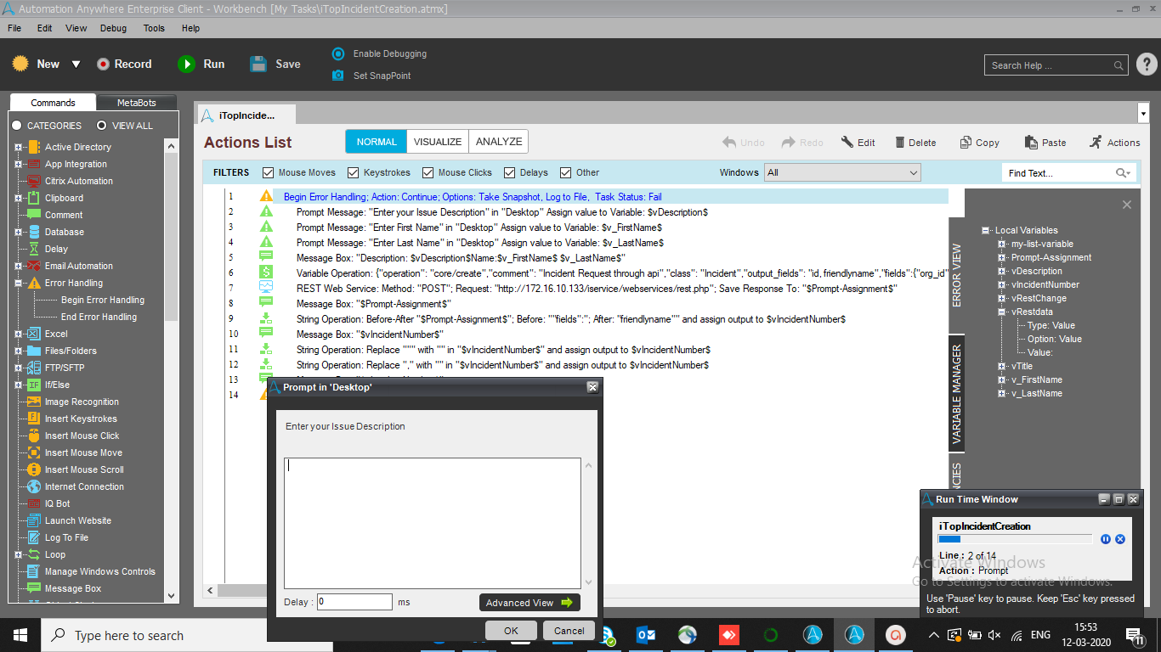The height and width of the screenshot is (652, 1161).
Task: Click the Delay ms input field in the Prompt dialog
Action: tap(354, 602)
